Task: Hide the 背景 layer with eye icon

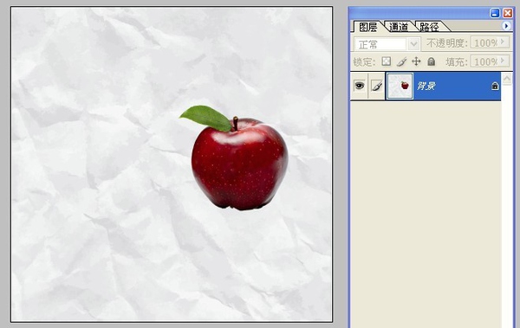Action: tap(359, 87)
